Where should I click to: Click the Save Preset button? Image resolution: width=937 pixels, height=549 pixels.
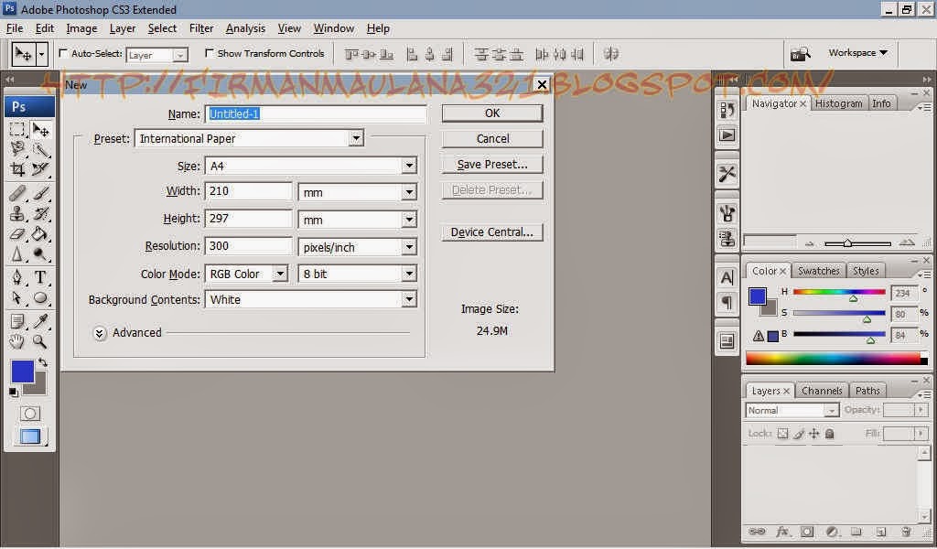click(x=492, y=165)
